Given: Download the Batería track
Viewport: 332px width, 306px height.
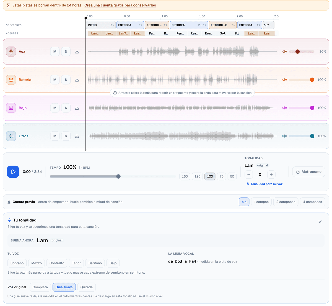Looking at the screenshot, I should click(x=77, y=80).
